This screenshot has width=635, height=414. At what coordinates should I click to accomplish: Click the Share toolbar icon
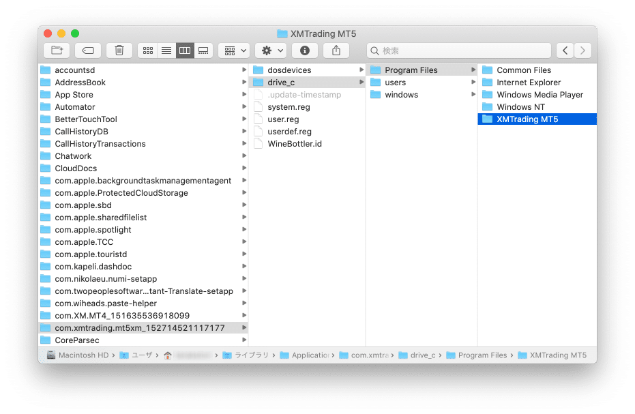click(x=336, y=50)
